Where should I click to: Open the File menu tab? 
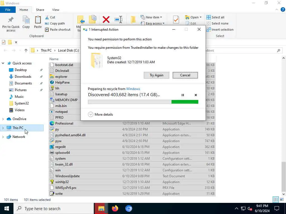8,10
